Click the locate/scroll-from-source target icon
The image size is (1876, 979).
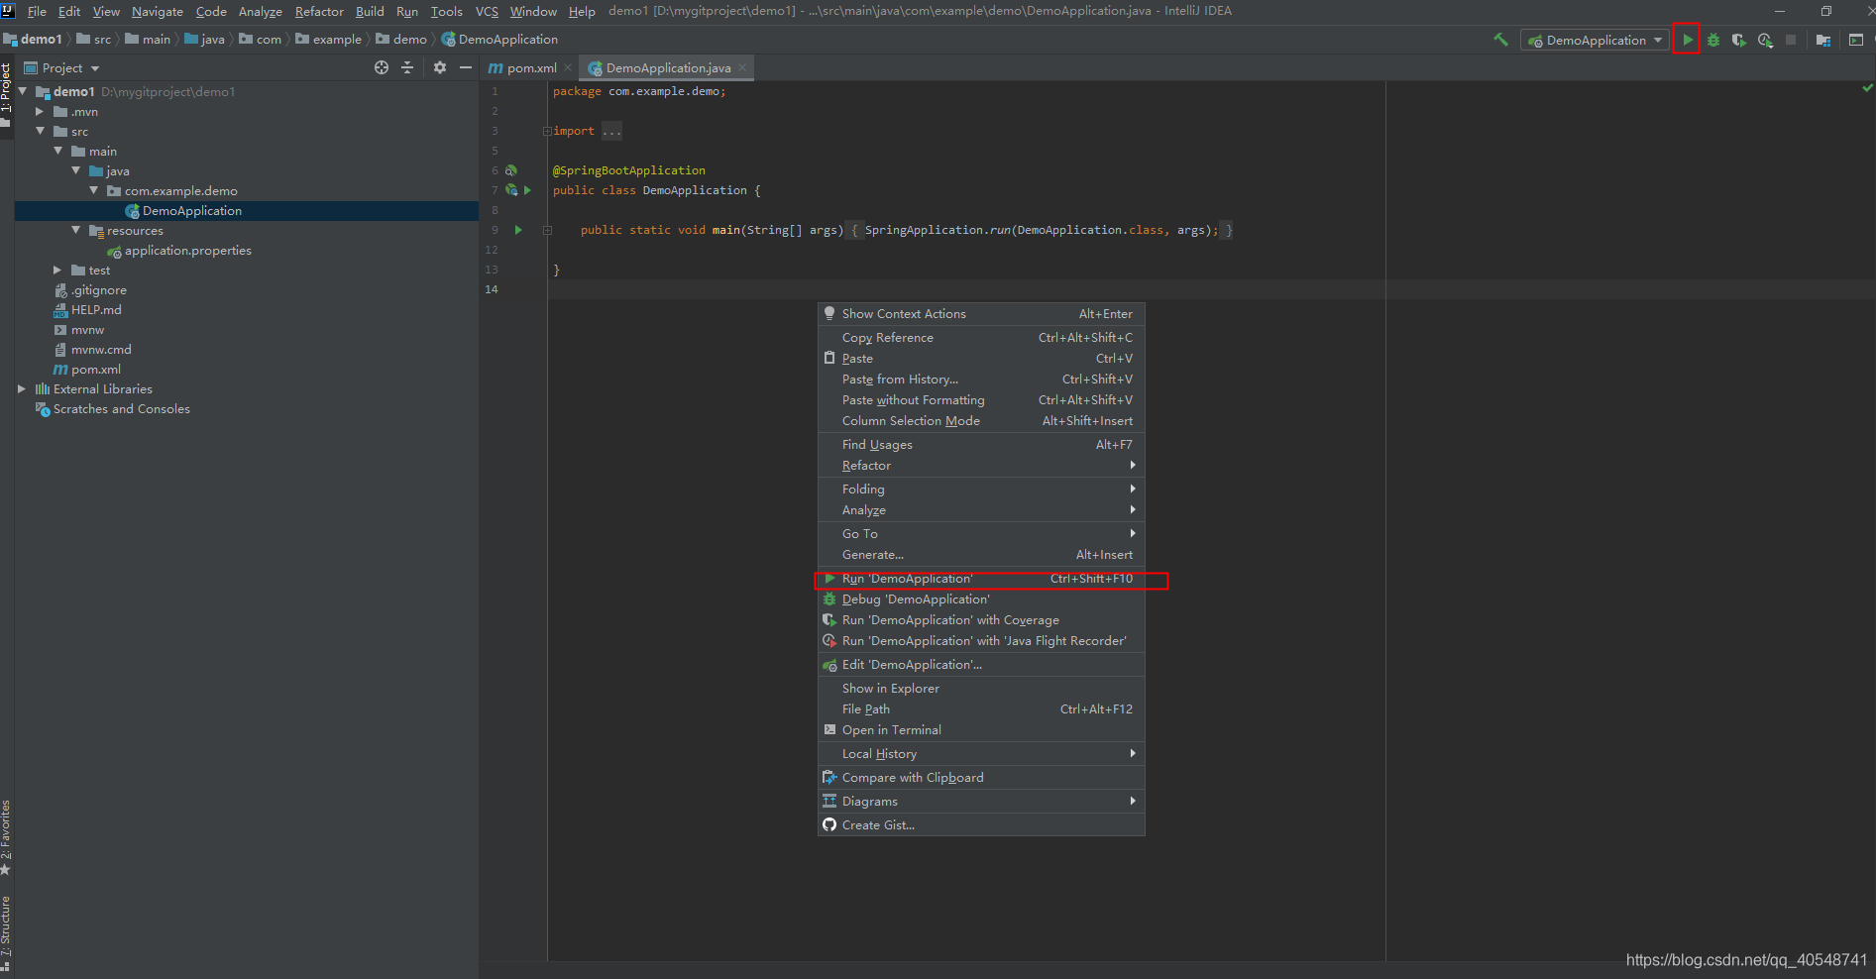pyautogui.click(x=382, y=67)
